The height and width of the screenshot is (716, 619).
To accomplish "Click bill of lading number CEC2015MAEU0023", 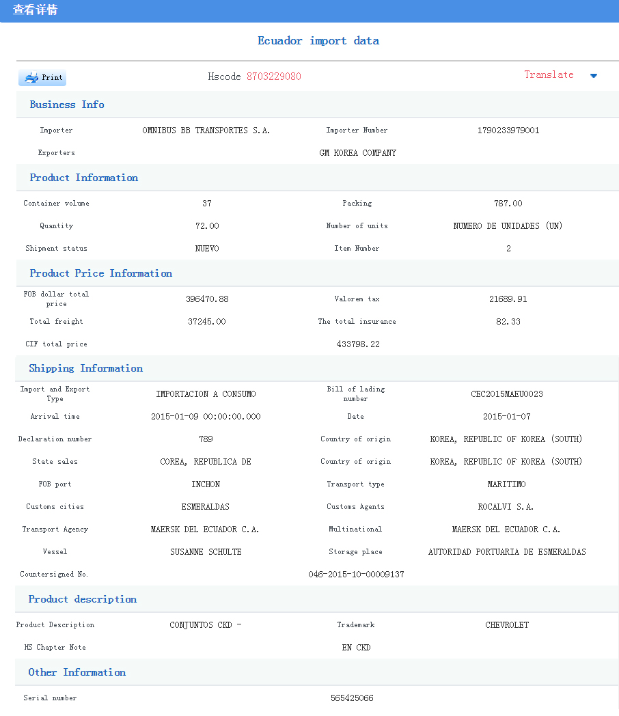I will point(507,394).
